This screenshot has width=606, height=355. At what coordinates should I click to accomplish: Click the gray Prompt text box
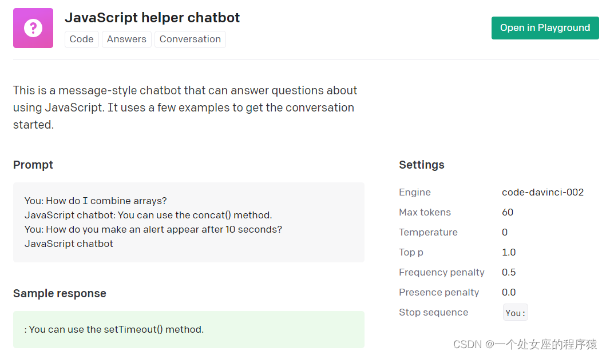(188, 222)
